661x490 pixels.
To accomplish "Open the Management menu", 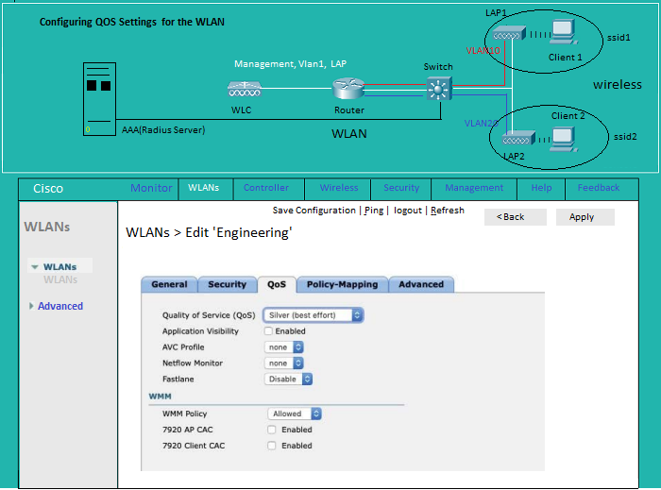I will point(474,188).
